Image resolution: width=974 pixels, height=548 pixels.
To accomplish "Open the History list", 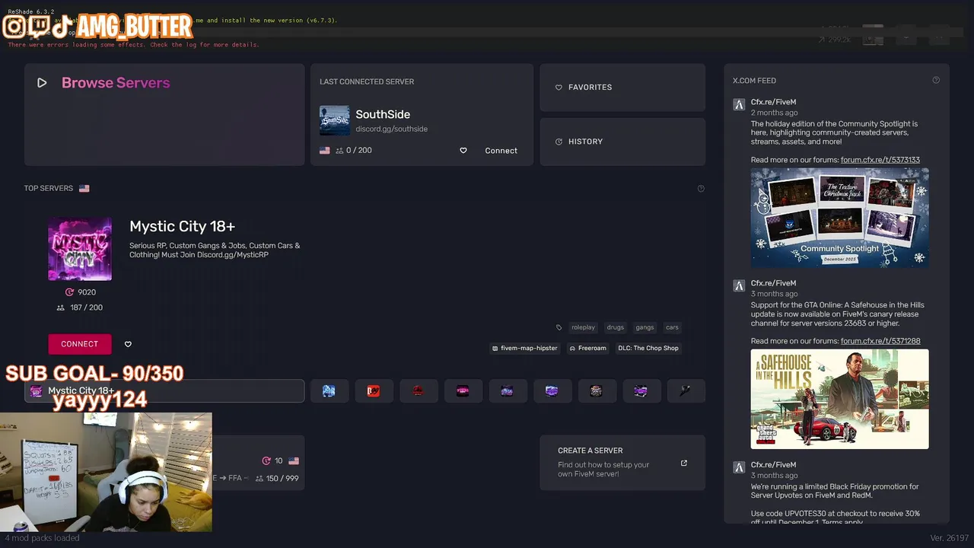I will (622, 142).
